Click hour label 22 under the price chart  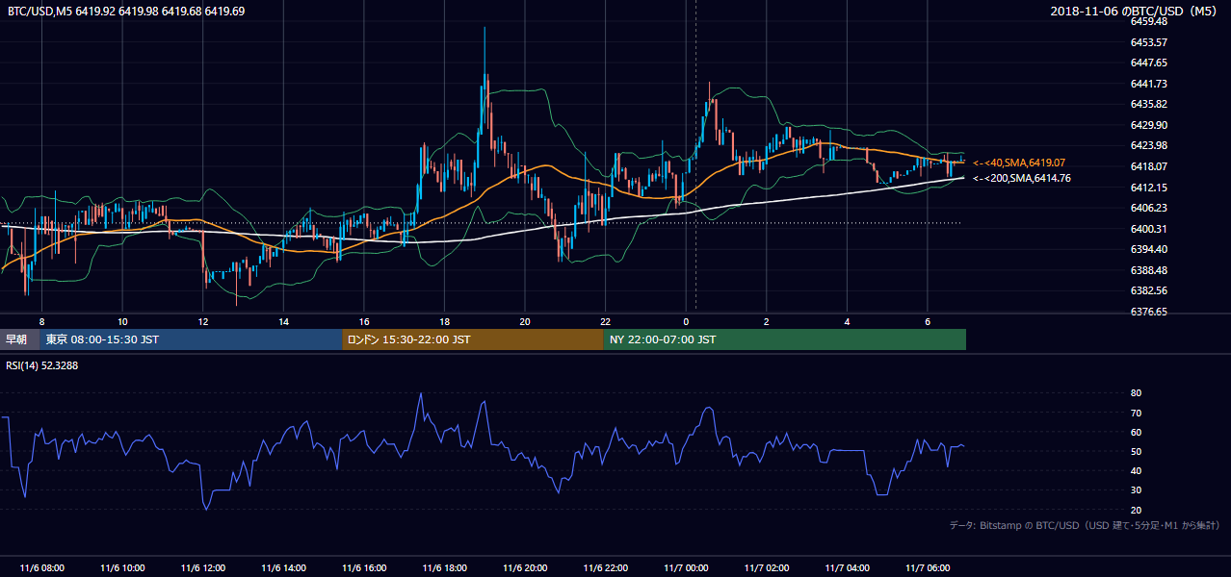(x=605, y=320)
